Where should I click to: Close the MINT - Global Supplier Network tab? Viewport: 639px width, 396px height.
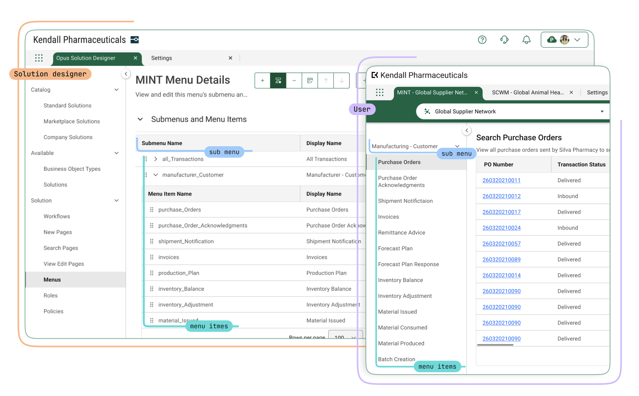coord(476,92)
